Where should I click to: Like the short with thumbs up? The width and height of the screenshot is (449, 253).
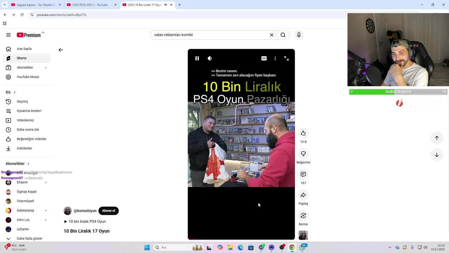(303, 133)
